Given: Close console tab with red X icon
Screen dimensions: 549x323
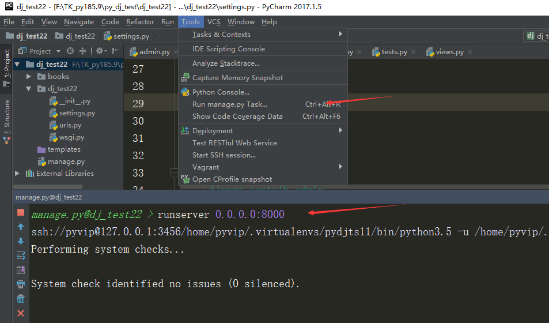Looking at the screenshot, I should 21,313.
